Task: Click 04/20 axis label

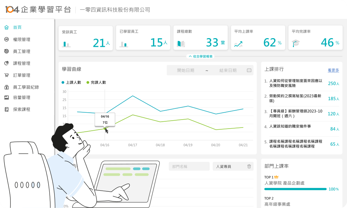Action: (x=215, y=145)
